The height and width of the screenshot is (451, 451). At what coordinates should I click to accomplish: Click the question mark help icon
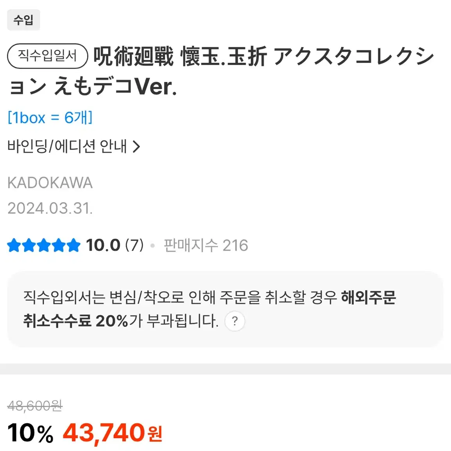coord(235,321)
